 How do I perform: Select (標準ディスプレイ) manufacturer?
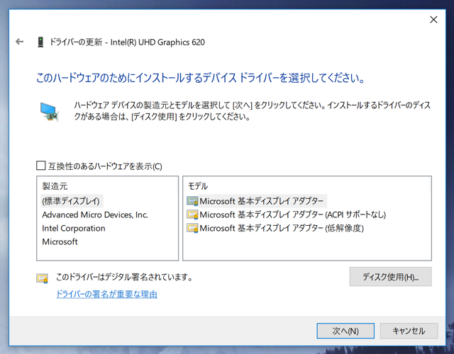click(72, 201)
